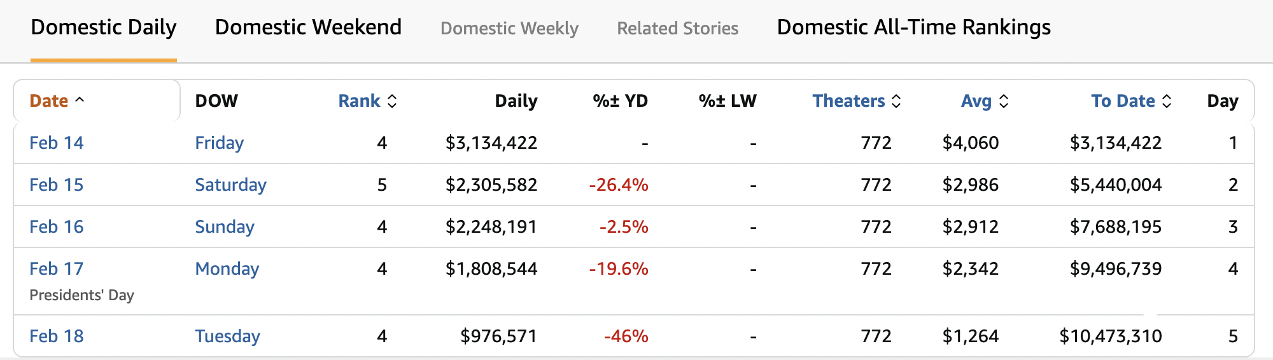Screen dimensions: 1273x360
Task: Click sort arrows icon beside To Date
Action: pyautogui.click(x=1167, y=101)
